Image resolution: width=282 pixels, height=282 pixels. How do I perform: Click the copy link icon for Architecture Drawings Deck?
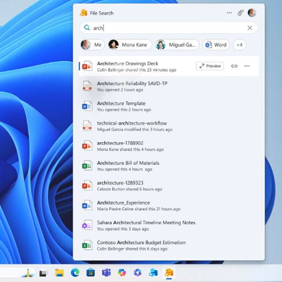(234, 66)
